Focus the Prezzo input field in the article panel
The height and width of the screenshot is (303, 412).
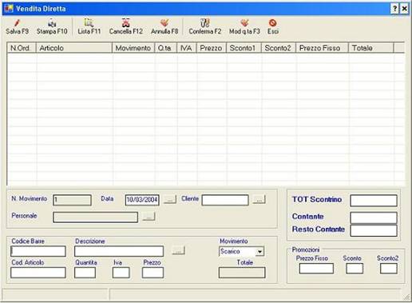tap(153, 273)
